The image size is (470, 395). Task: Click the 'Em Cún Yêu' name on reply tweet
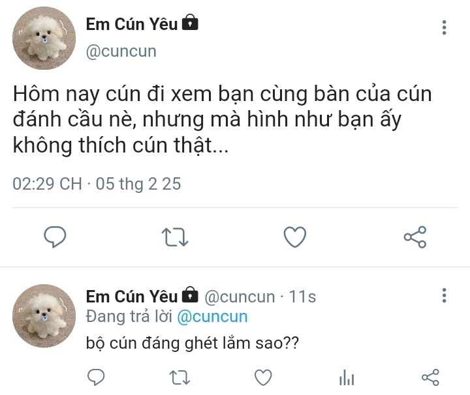(x=132, y=296)
